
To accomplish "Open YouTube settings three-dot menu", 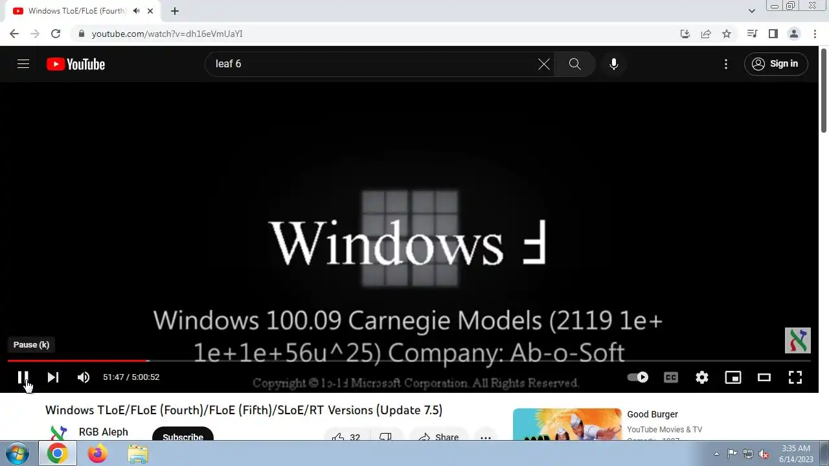I will pyautogui.click(x=726, y=64).
